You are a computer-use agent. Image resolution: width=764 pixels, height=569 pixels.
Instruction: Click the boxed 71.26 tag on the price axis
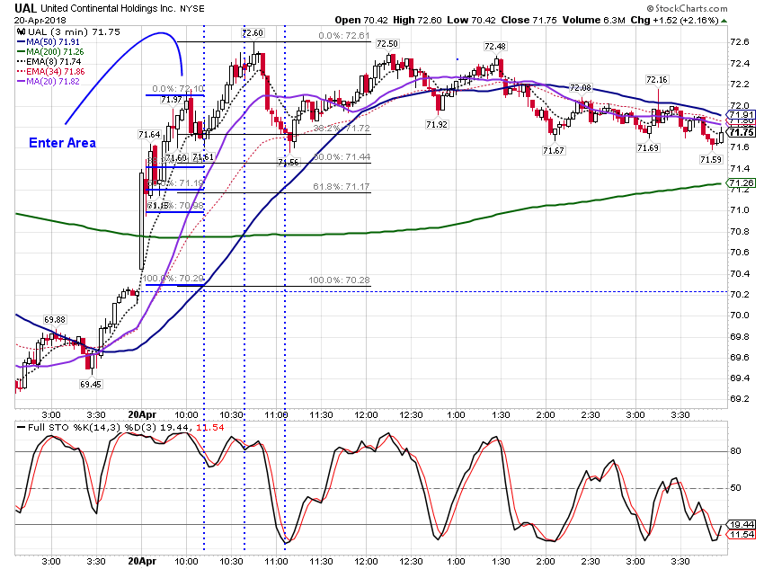tap(742, 182)
